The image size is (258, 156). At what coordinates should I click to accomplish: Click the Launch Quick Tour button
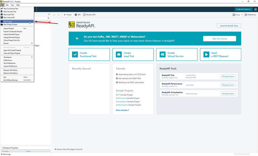pyautogui.click(x=229, y=26)
